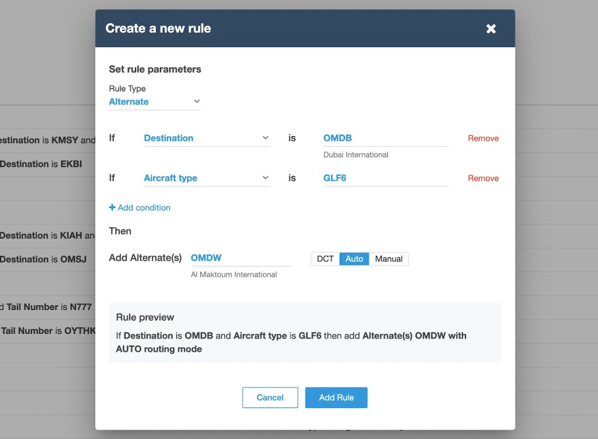Open the Rule Type dropdown
The height and width of the screenshot is (439, 598).
pyautogui.click(x=154, y=102)
